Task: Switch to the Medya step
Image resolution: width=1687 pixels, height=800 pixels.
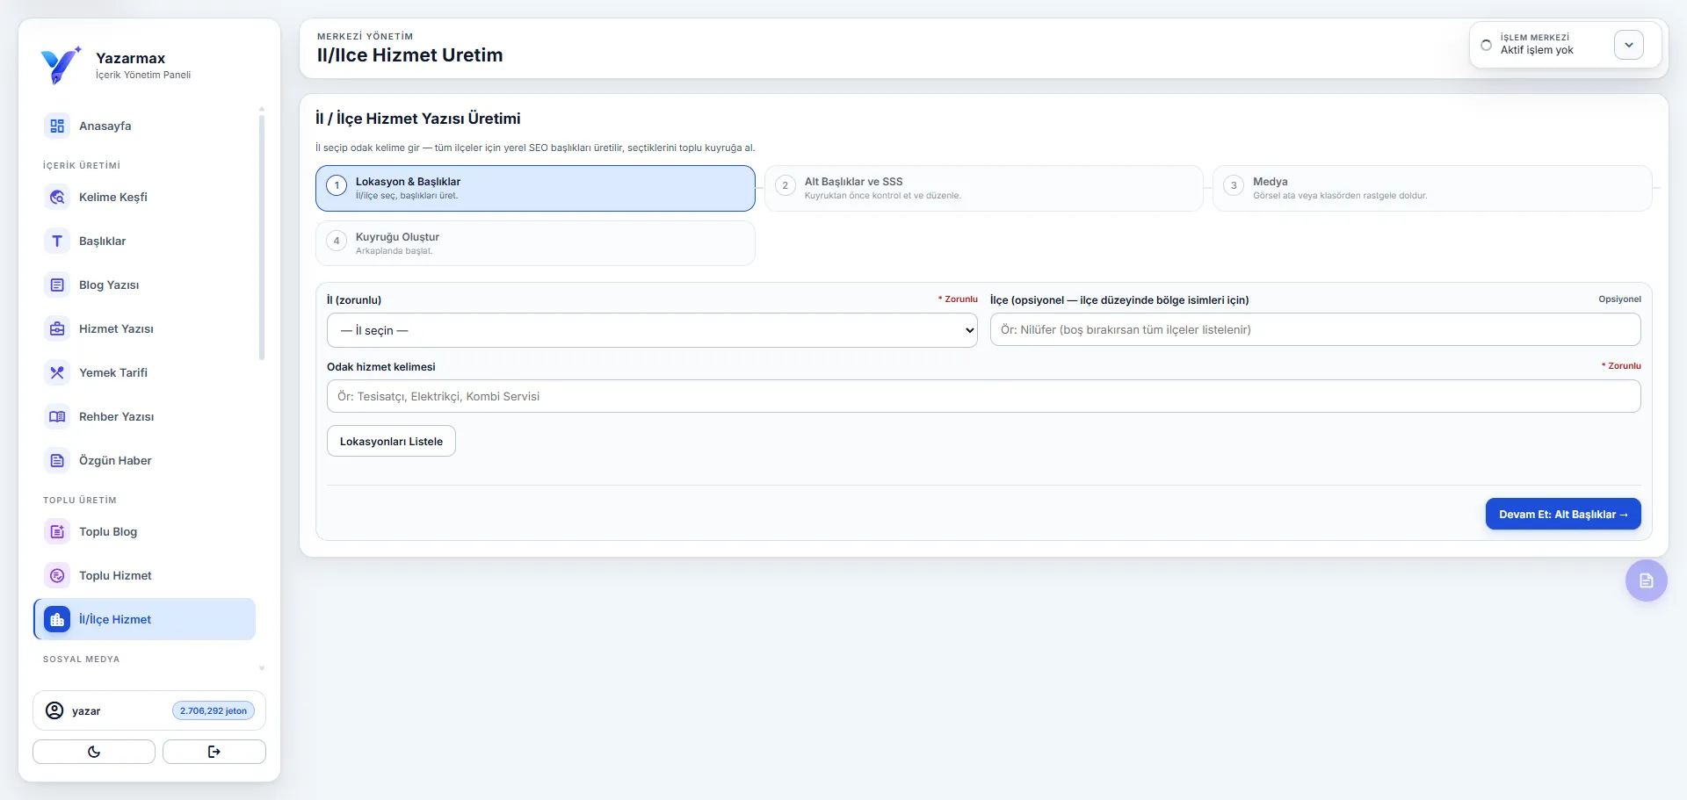Action: click(1432, 188)
